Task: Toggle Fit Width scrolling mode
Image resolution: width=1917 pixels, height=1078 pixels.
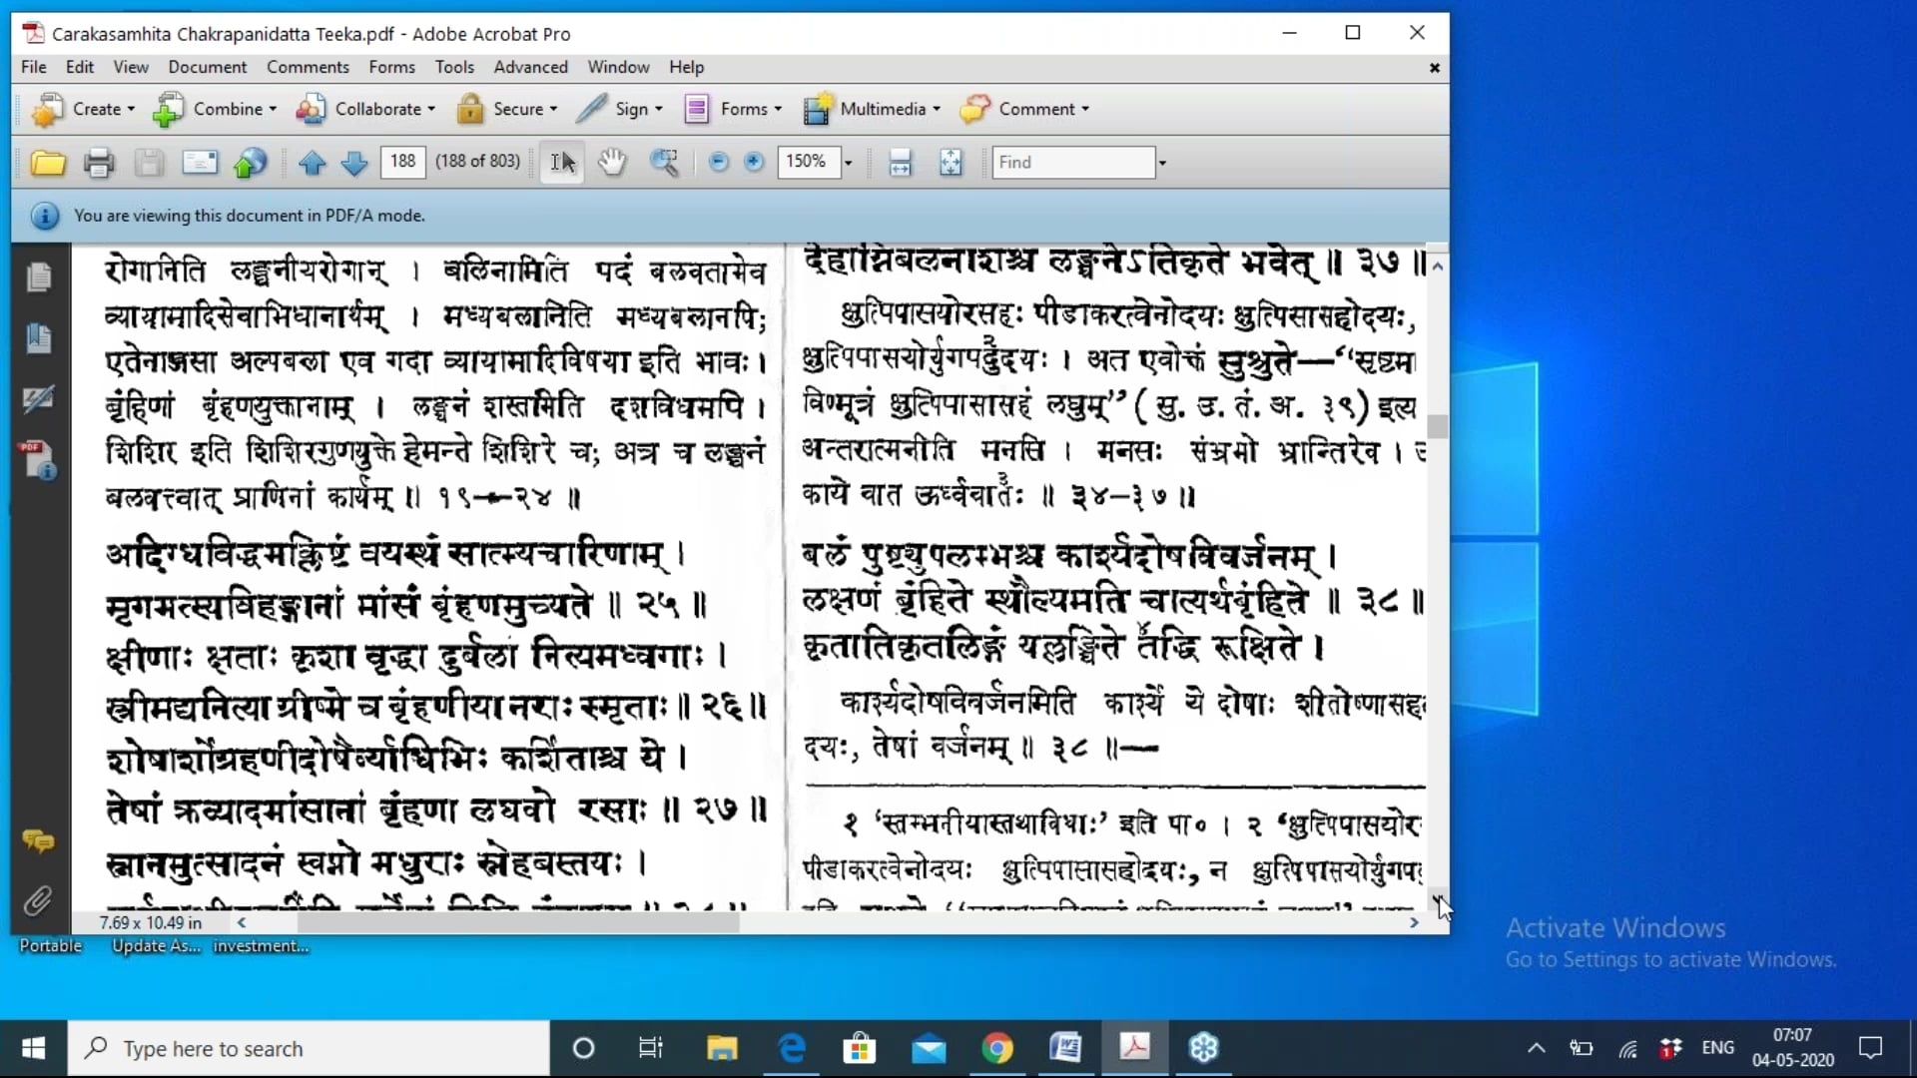Action: 900,163
